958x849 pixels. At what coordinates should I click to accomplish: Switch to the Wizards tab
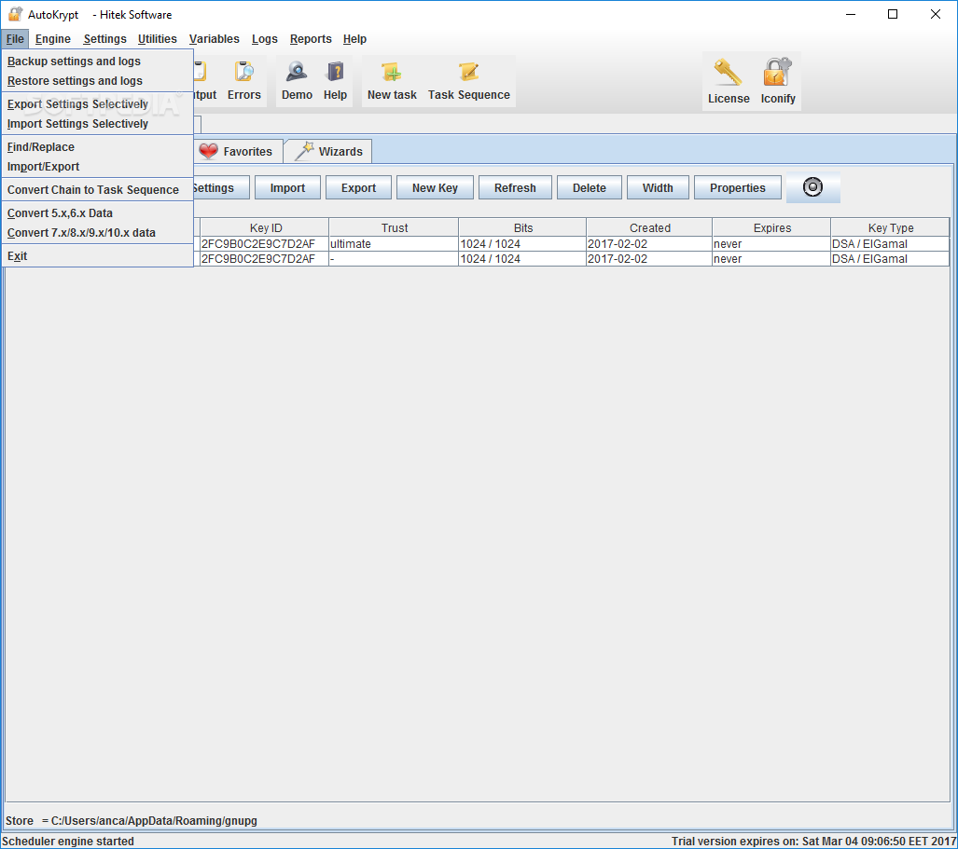click(328, 151)
